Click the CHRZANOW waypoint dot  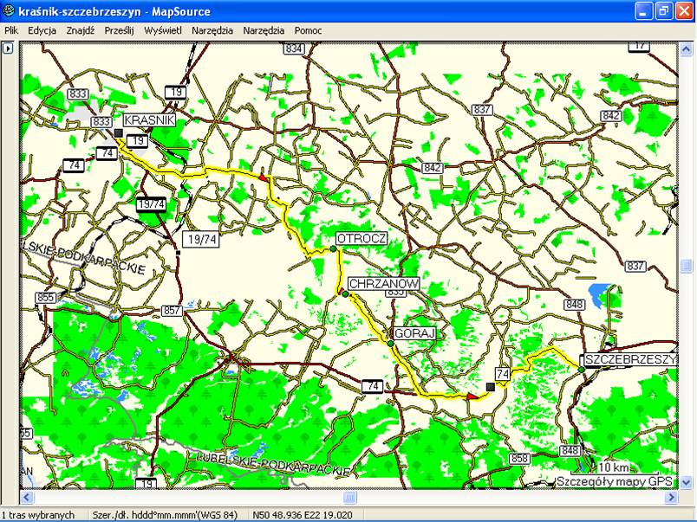(x=345, y=293)
